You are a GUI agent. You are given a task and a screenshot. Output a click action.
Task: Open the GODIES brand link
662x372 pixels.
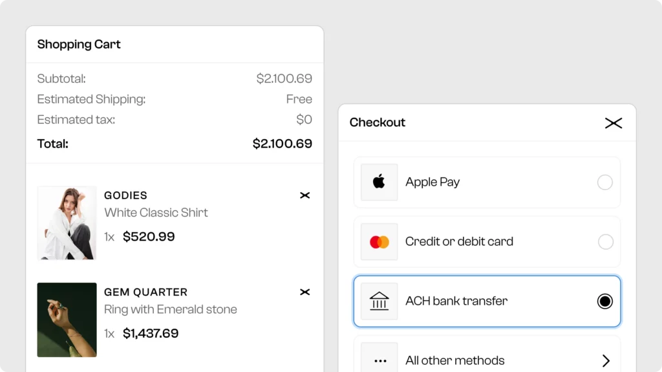click(x=125, y=195)
